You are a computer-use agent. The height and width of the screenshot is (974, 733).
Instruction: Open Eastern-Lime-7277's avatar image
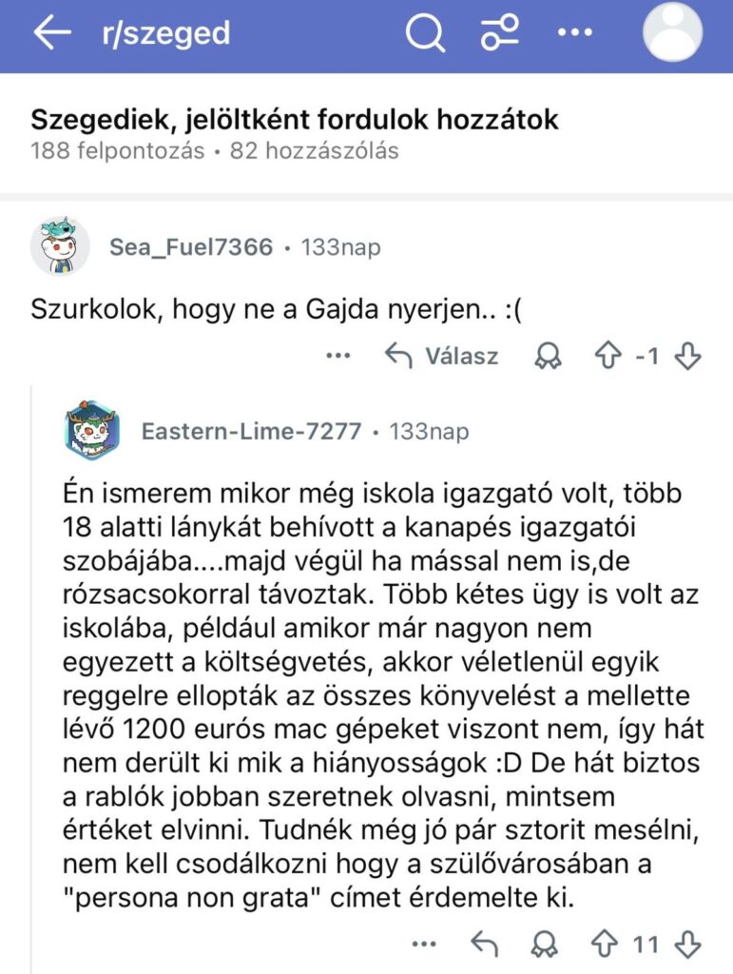pos(92,431)
